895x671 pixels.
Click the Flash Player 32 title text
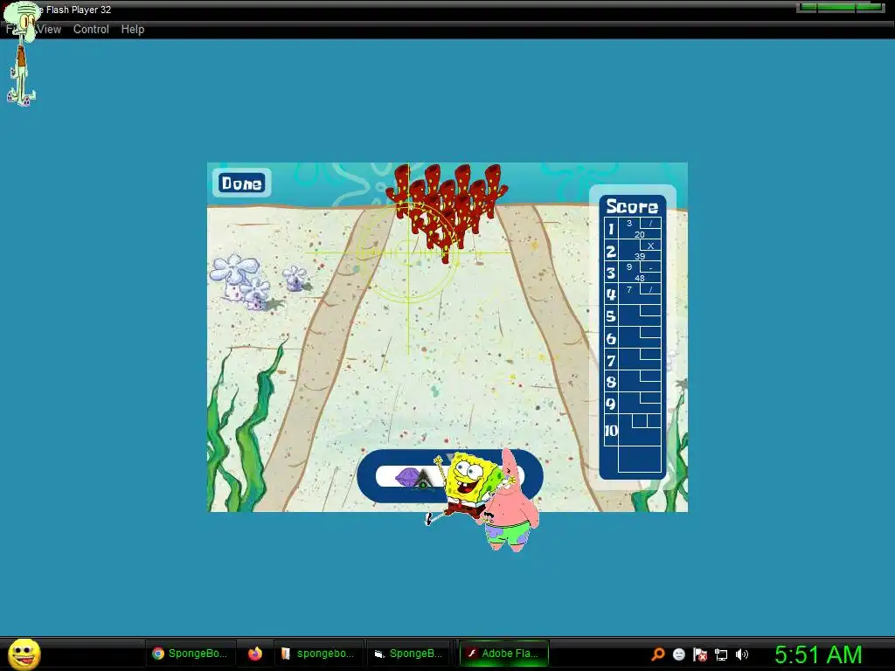[79, 10]
